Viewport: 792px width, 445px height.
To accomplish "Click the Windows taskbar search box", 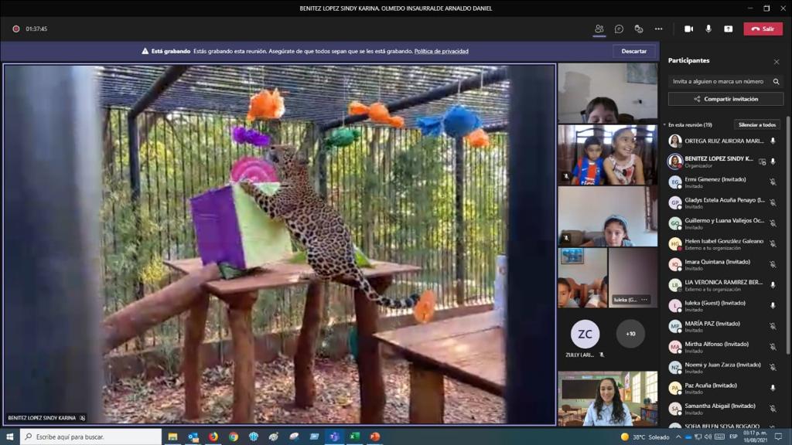I will (91, 437).
